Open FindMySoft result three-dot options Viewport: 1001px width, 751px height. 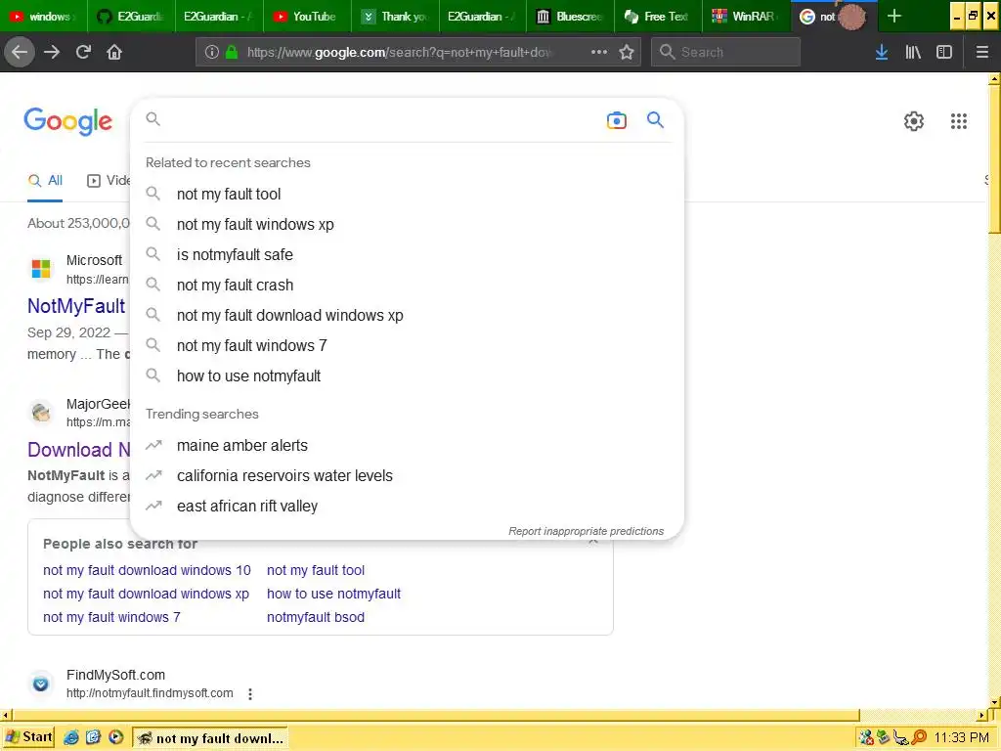click(250, 693)
